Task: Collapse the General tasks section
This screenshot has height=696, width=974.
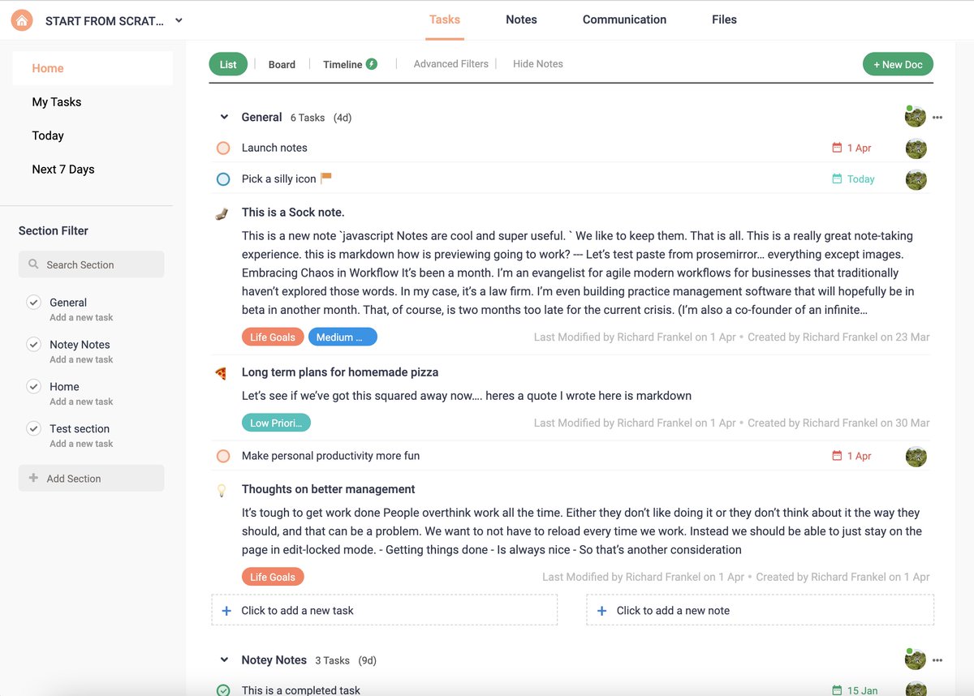Action: coord(224,117)
